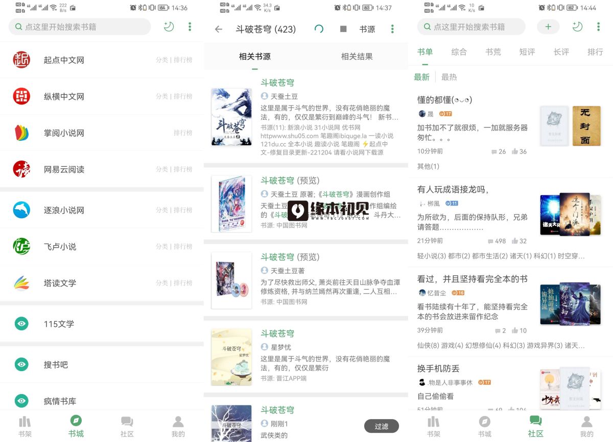Tap the 其他(1) tag under 懂的都懂
Viewport: 613px width, 442px height.
tap(428, 166)
